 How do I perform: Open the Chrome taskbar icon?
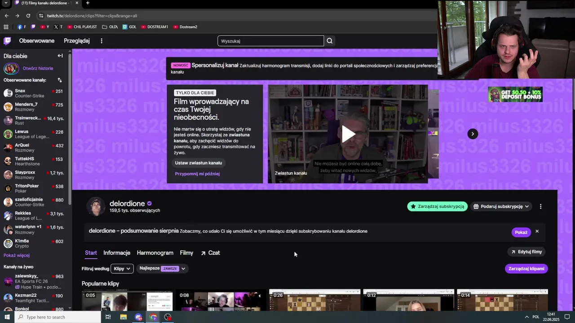[153, 317]
